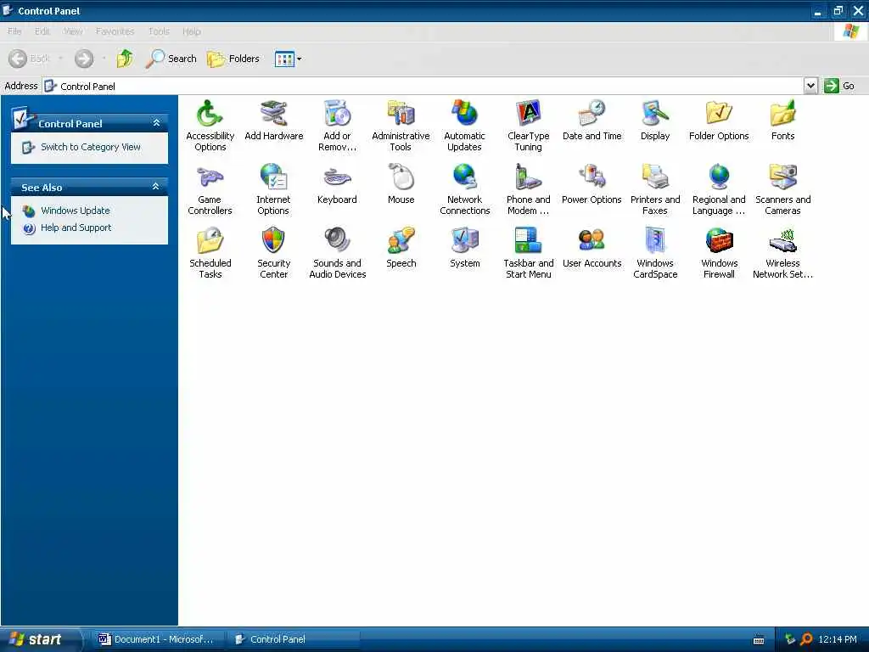The image size is (869, 652).
Task: Select the Security Center shield icon
Action: (x=274, y=240)
